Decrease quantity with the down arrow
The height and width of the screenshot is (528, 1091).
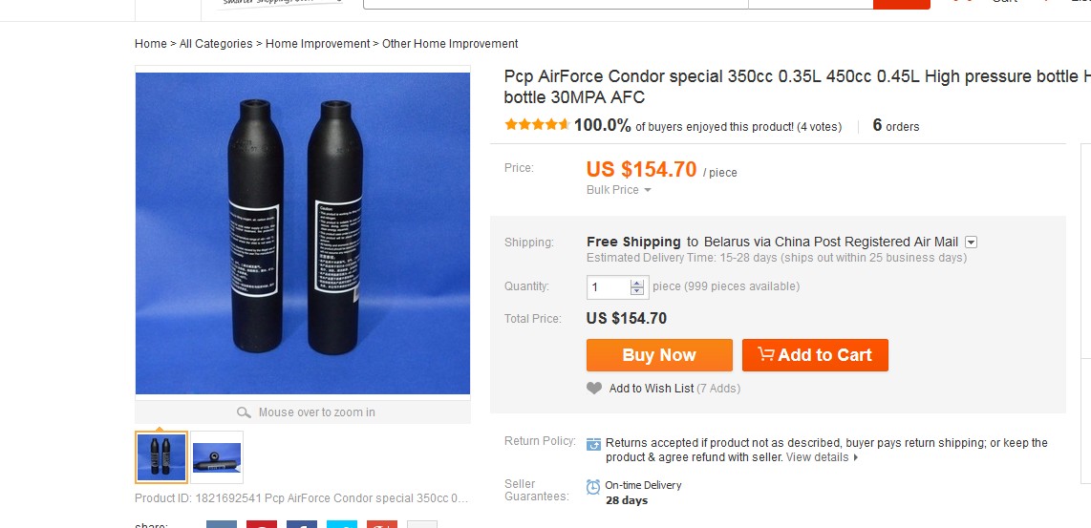click(x=637, y=291)
